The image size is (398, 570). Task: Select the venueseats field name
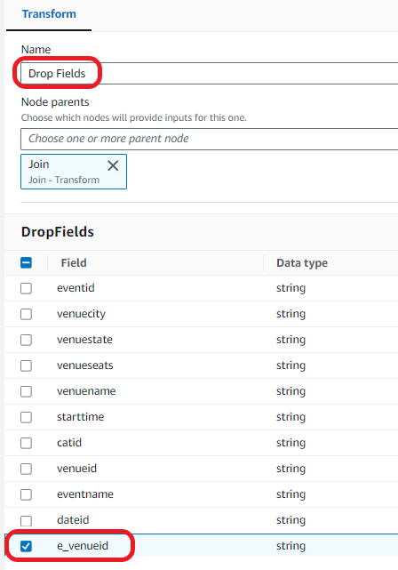(85, 365)
